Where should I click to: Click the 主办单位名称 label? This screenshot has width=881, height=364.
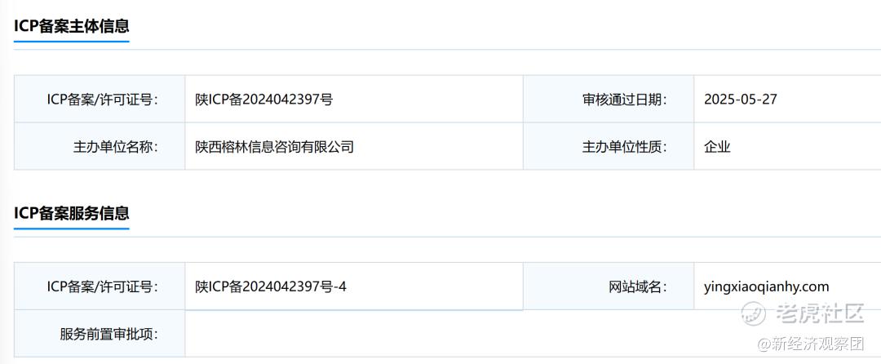pos(115,147)
